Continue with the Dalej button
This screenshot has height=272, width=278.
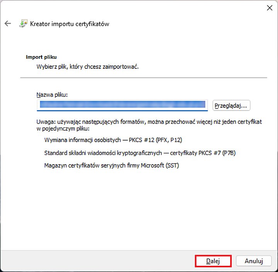(213, 261)
